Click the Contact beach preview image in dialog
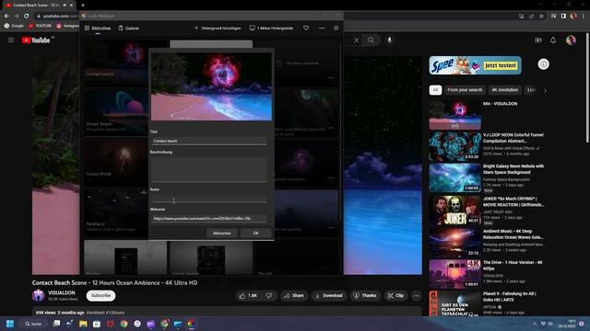The height and width of the screenshot is (331, 590). coord(211,86)
